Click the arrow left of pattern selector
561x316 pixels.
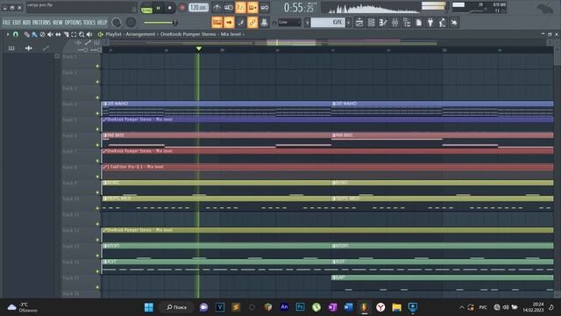307,22
